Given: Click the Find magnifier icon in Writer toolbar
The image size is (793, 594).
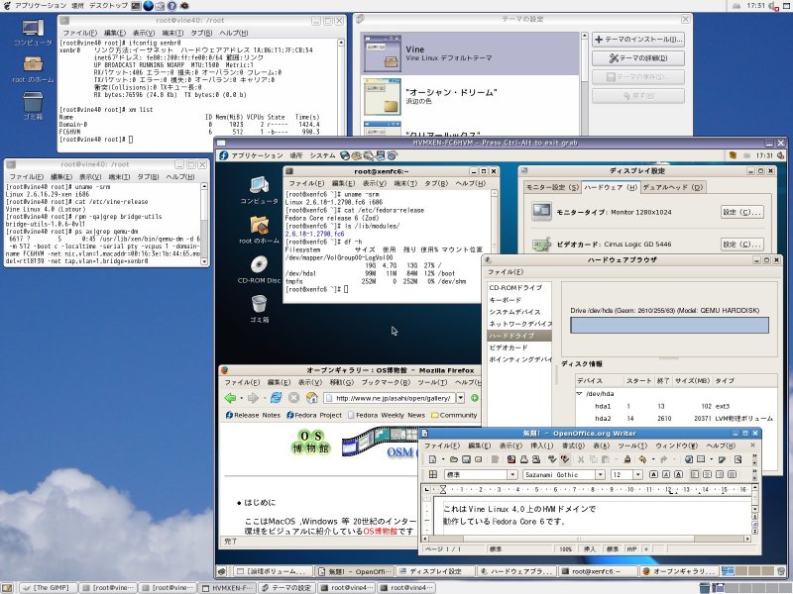Looking at the screenshot, I should (x=737, y=459).
